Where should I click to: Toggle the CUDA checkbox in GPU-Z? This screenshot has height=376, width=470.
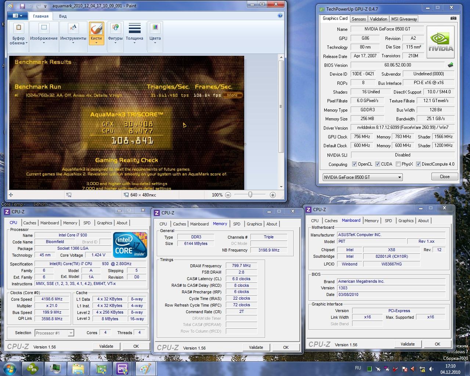point(377,164)
